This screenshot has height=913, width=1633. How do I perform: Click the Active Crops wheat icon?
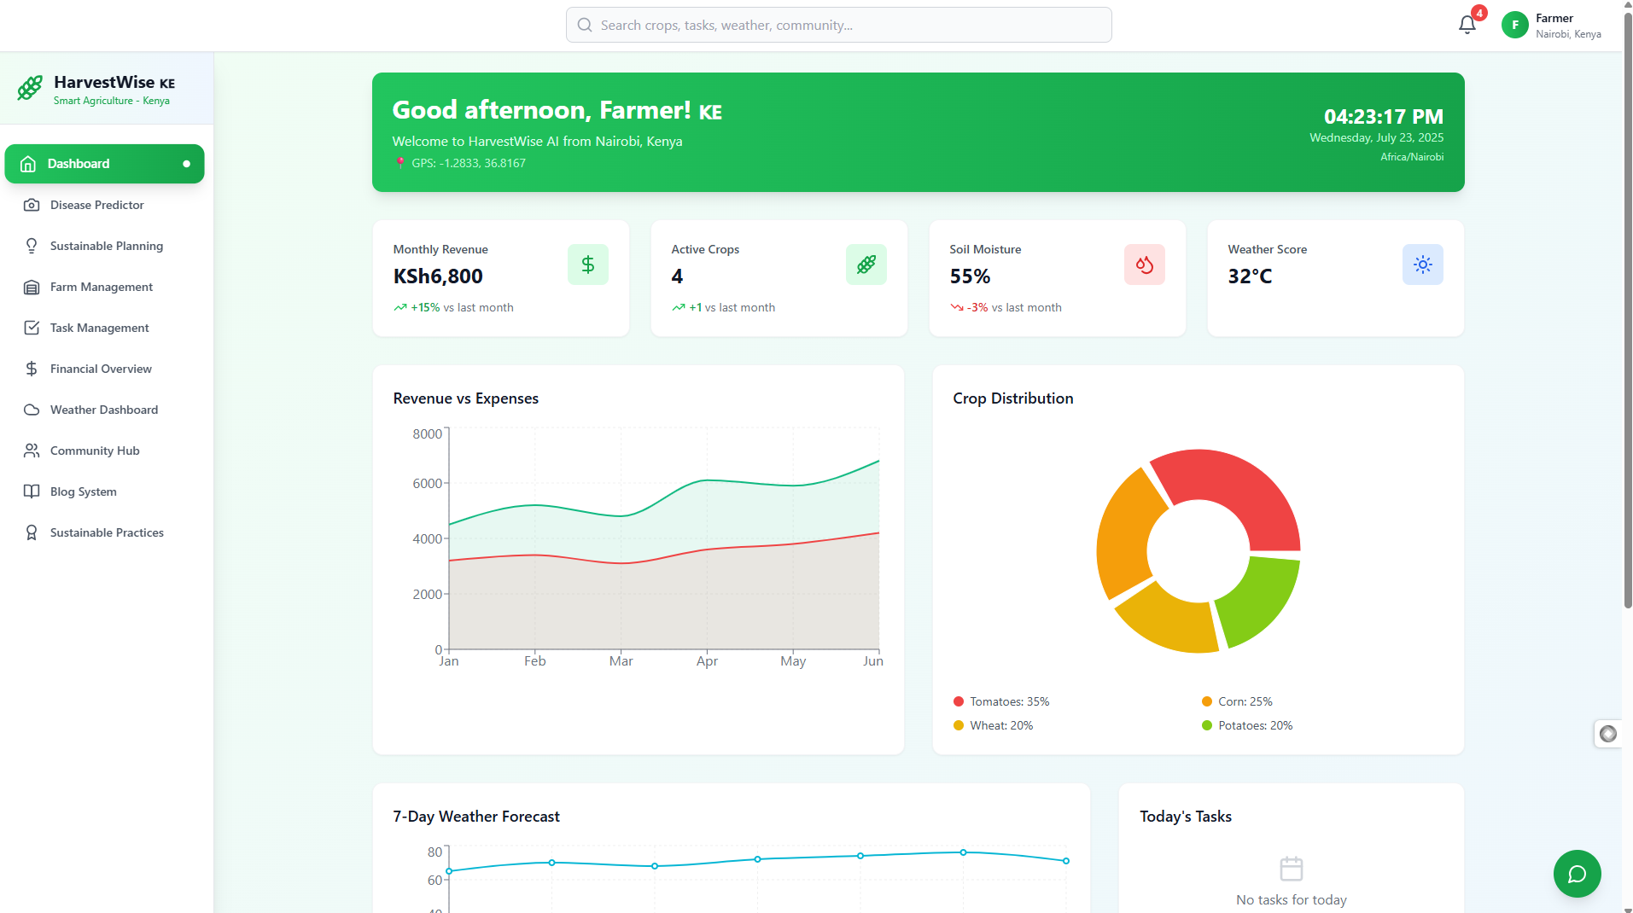click(866, 265)
